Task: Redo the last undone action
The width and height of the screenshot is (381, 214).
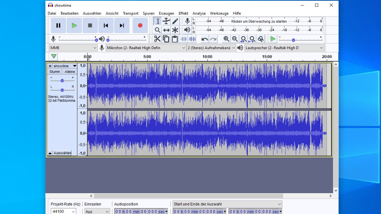Action: [213, 39]
